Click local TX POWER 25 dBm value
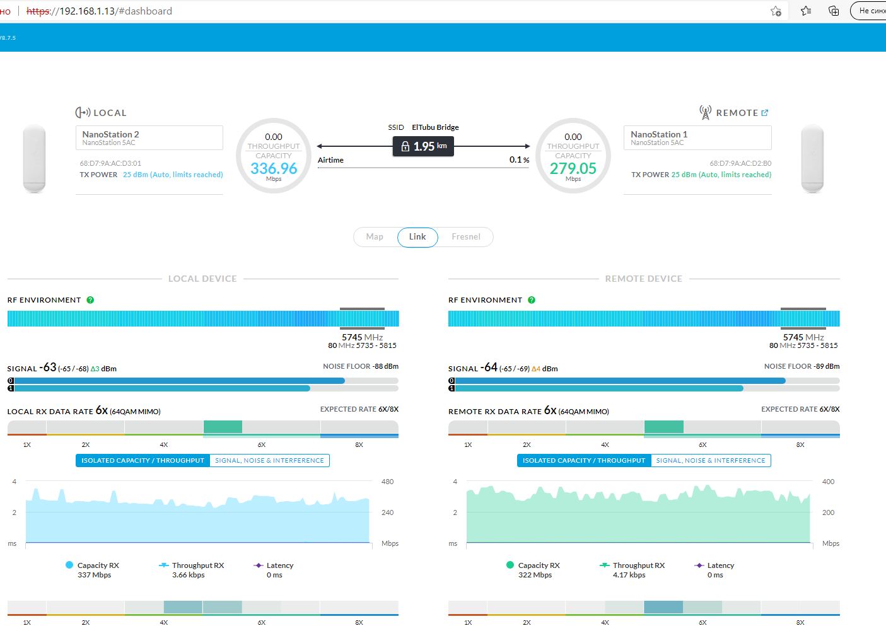This screenshot has height=631, width=886. coord(173,175)
